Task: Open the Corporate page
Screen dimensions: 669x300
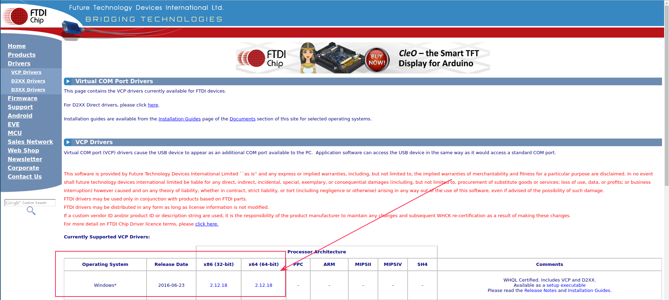Action: click(x=23, y=168)
